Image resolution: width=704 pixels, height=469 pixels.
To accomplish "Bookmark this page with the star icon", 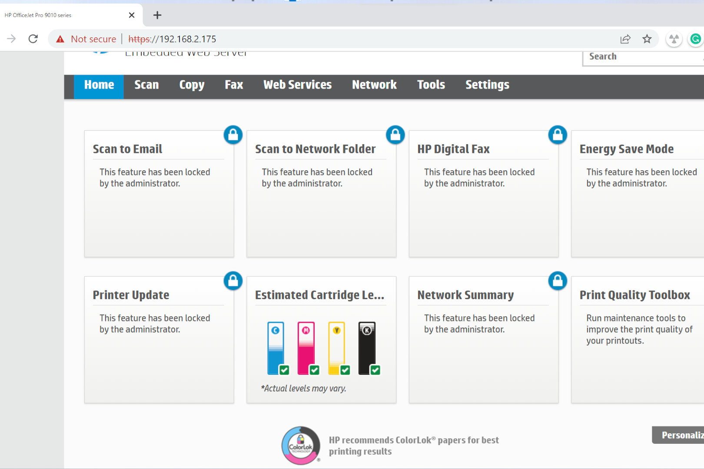I will click(647, 39).
